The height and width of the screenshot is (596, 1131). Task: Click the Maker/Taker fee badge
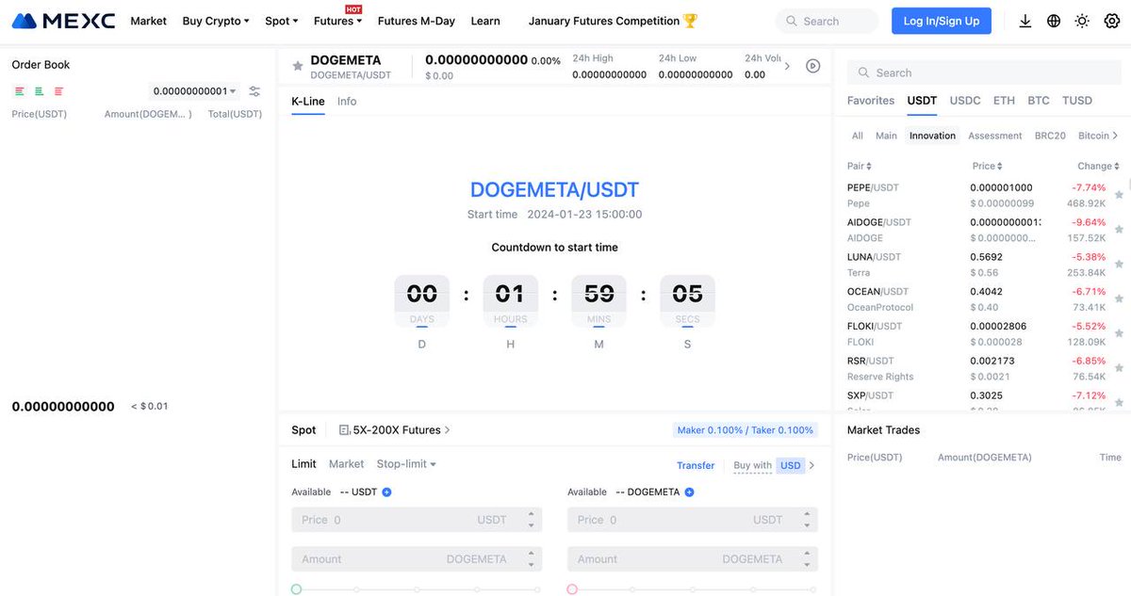coord(745,430)
